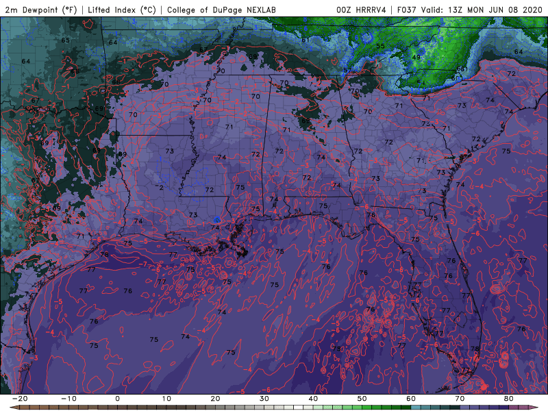Click the "30" label on the color scale
The width and height of the screenshot is (548, 411).
pos(264,399)
